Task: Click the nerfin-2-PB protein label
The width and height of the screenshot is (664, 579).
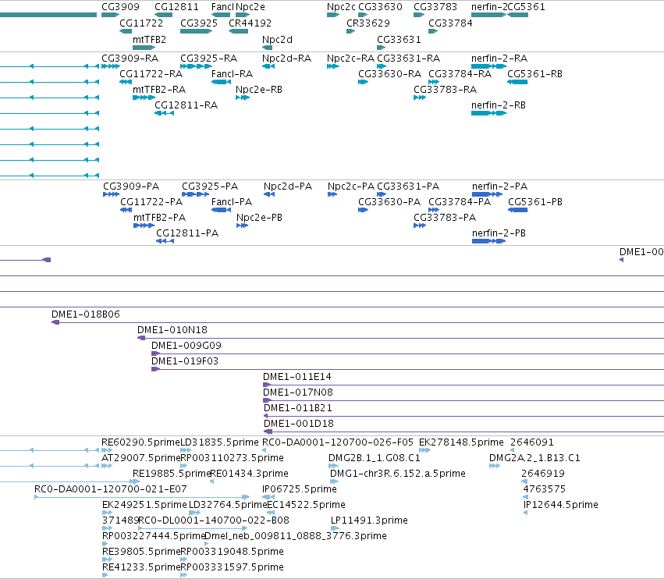Action: (x=499, y=233)
